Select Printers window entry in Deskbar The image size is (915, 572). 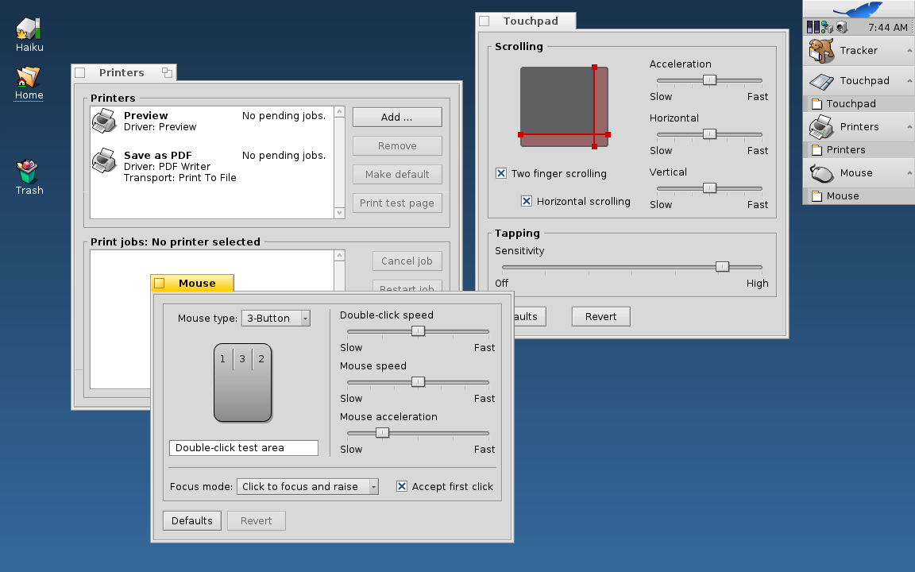point(846,150)
